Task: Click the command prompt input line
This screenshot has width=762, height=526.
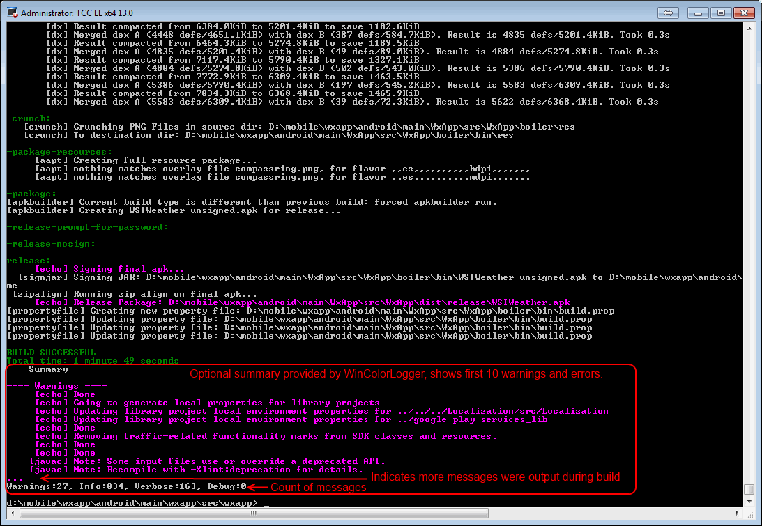Action: pyautogui.click(x=138, y=503)
